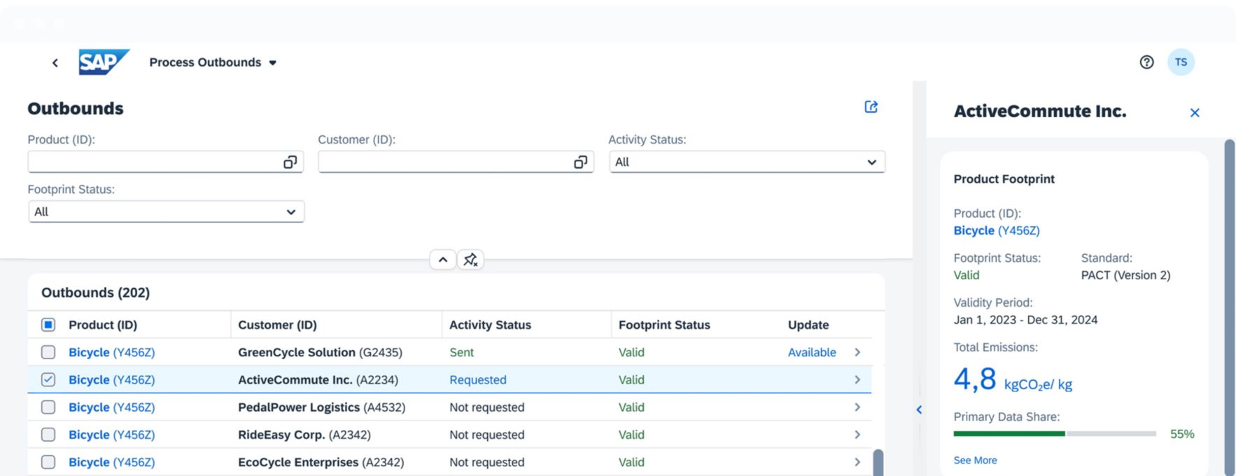Image resolution: width=1236 pixels, height=476 pixels.
Task: Click the SAP logo
Action: click(104, 62)
